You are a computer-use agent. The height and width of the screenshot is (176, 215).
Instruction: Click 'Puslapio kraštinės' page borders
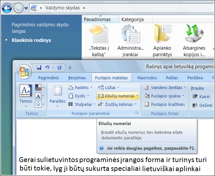click(x=165, y=104)
